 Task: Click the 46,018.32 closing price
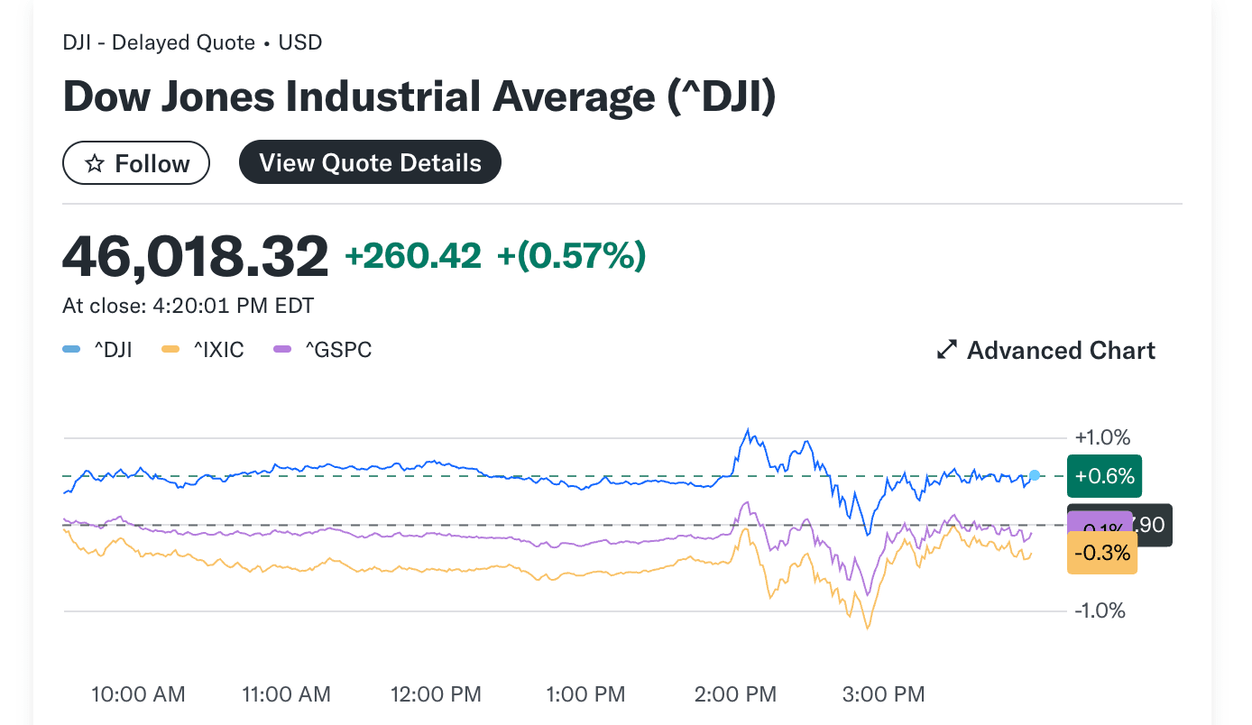click(196, 256)
